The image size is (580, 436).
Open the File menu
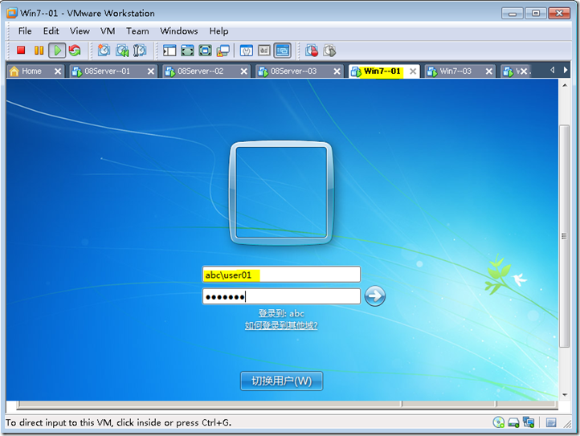pyautogui.click(x=25, y=31)
